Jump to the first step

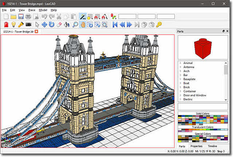pos(115,24)
